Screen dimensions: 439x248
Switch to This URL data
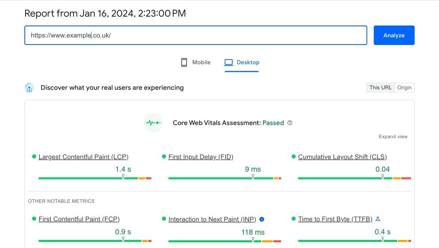click(x=380, y=88)
